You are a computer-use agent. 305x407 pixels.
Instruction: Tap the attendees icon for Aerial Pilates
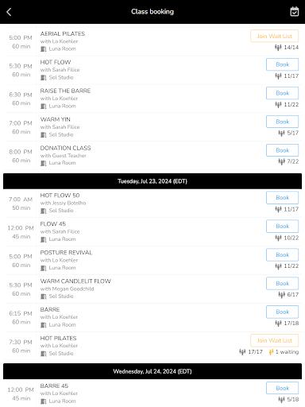pos(278,48)
